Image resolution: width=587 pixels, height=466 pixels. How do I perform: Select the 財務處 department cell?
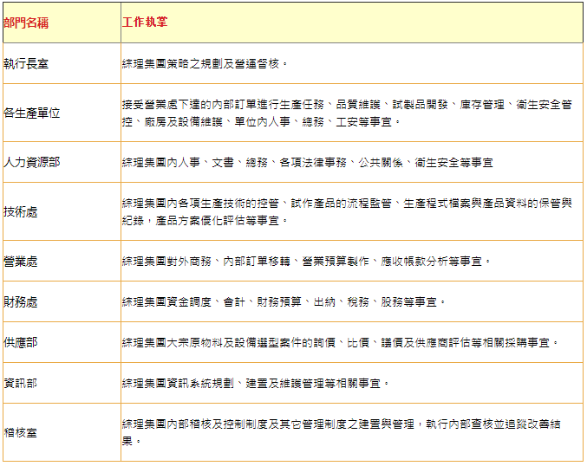21,301
